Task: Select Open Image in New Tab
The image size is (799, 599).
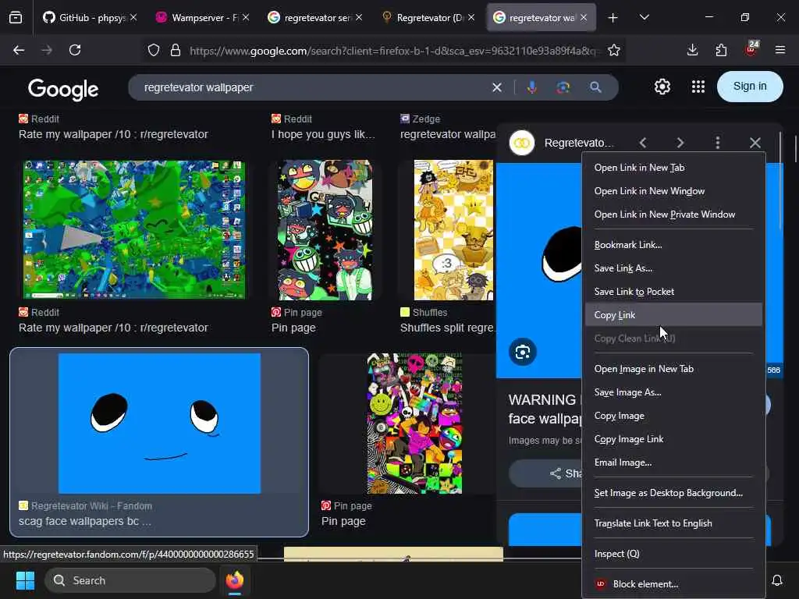Action: (673, 369)
